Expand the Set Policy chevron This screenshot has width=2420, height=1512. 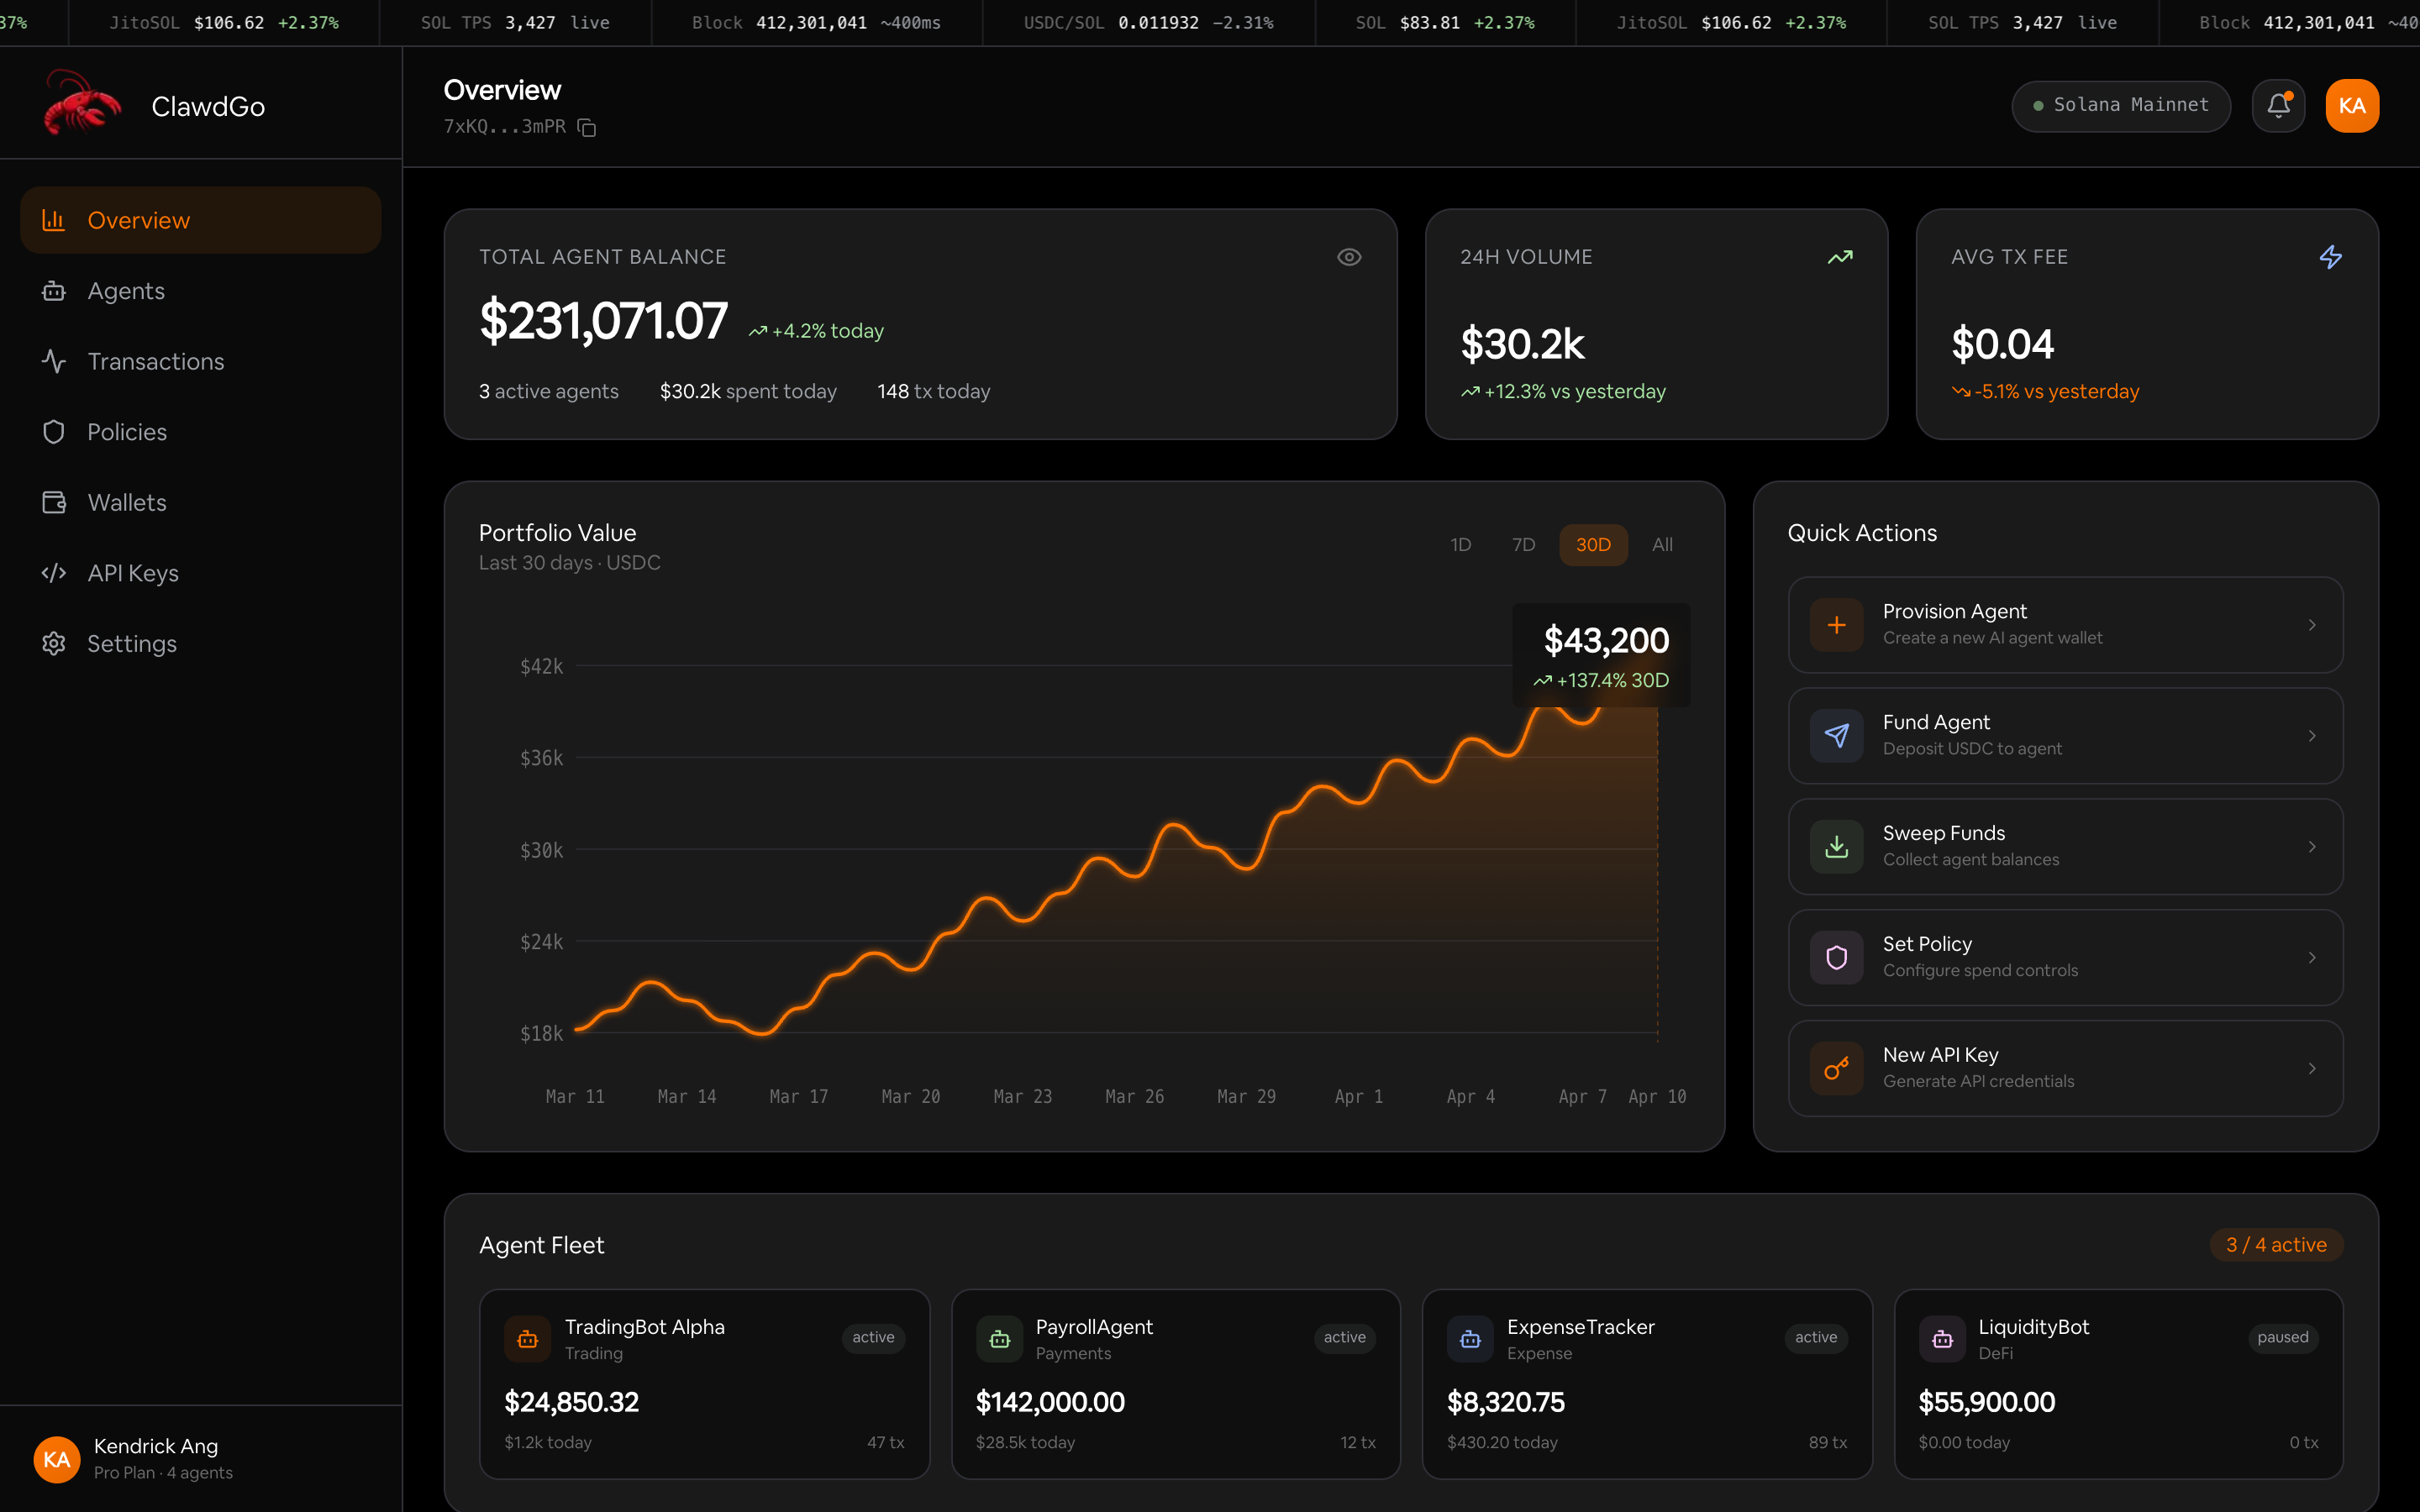[2312, 958]
